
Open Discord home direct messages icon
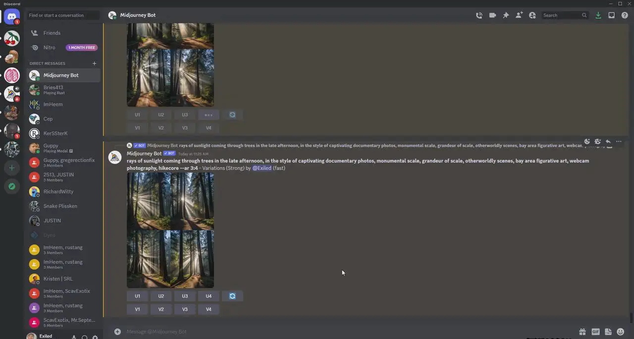tap(12, 16)
